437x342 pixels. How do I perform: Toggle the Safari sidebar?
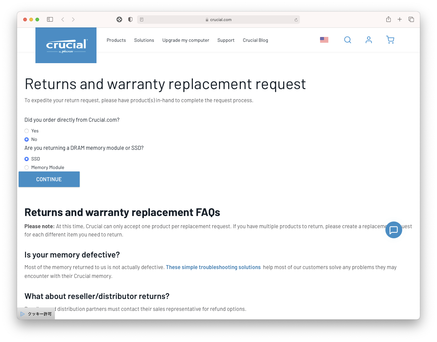coord(50,20)
